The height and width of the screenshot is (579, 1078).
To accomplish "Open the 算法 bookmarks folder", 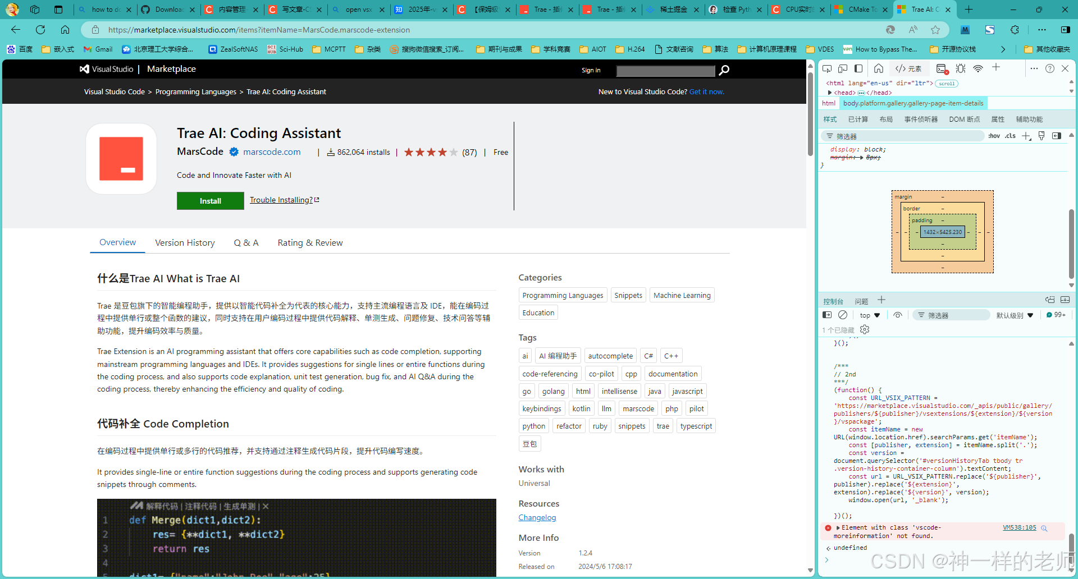I will pos(715,49).
